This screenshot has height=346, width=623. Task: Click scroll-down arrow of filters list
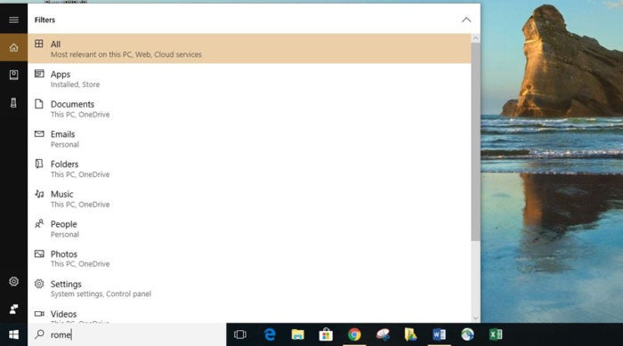pyautogui.click(x=475, y=318)
